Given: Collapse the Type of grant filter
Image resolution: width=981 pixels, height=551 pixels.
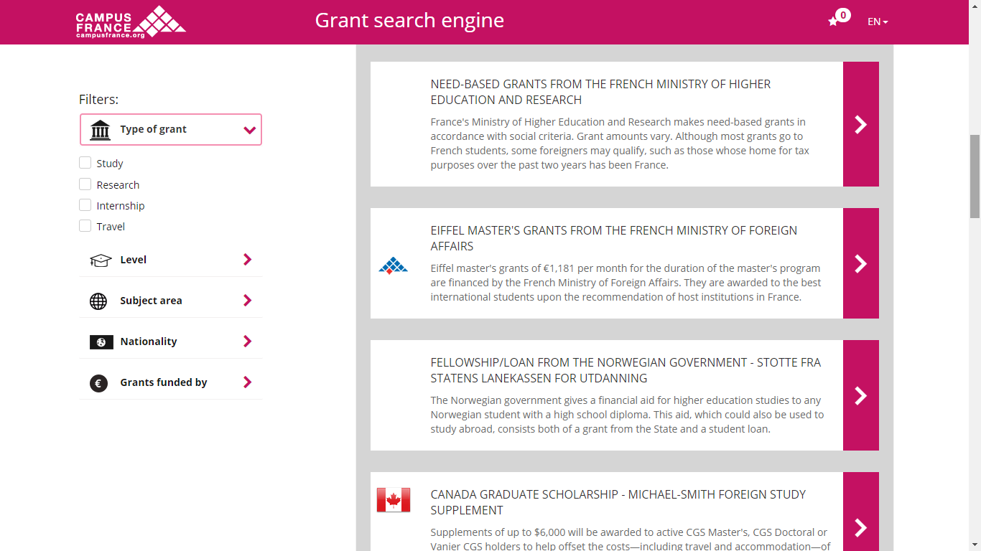Looking at the screenshot, I should coord(171,130).
